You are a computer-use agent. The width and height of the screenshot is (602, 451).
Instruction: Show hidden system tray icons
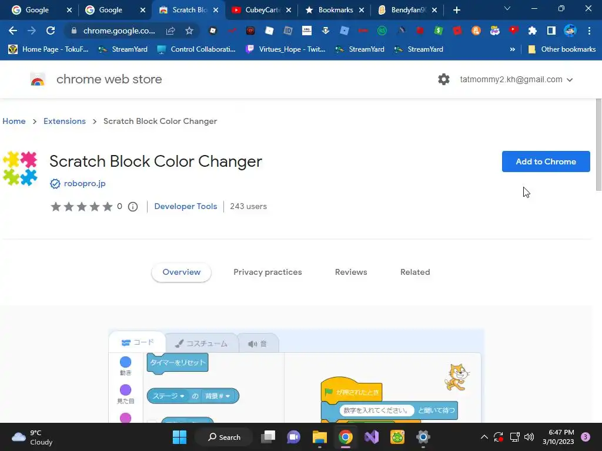[x=484, y=437]
